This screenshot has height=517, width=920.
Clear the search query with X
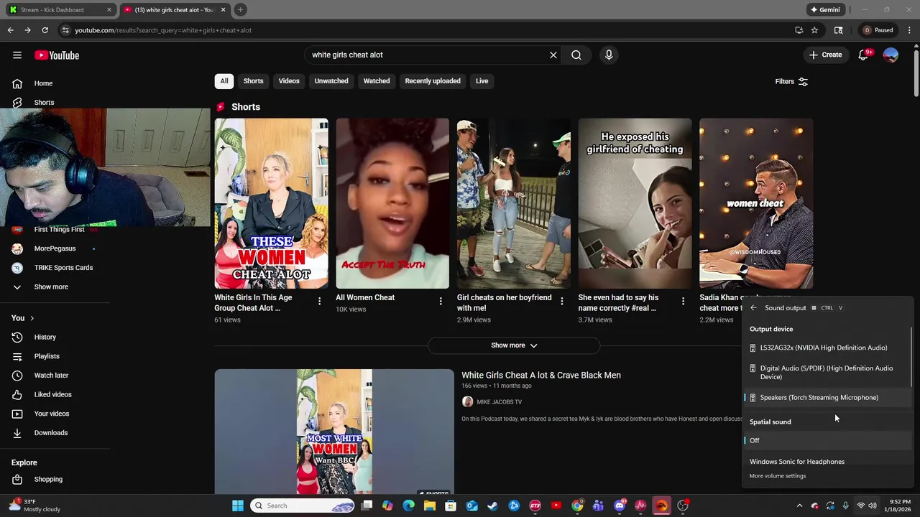[x=553, y=55]
